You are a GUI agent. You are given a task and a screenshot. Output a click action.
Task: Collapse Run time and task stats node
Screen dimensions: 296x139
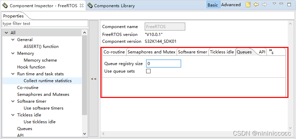[13, 74]
